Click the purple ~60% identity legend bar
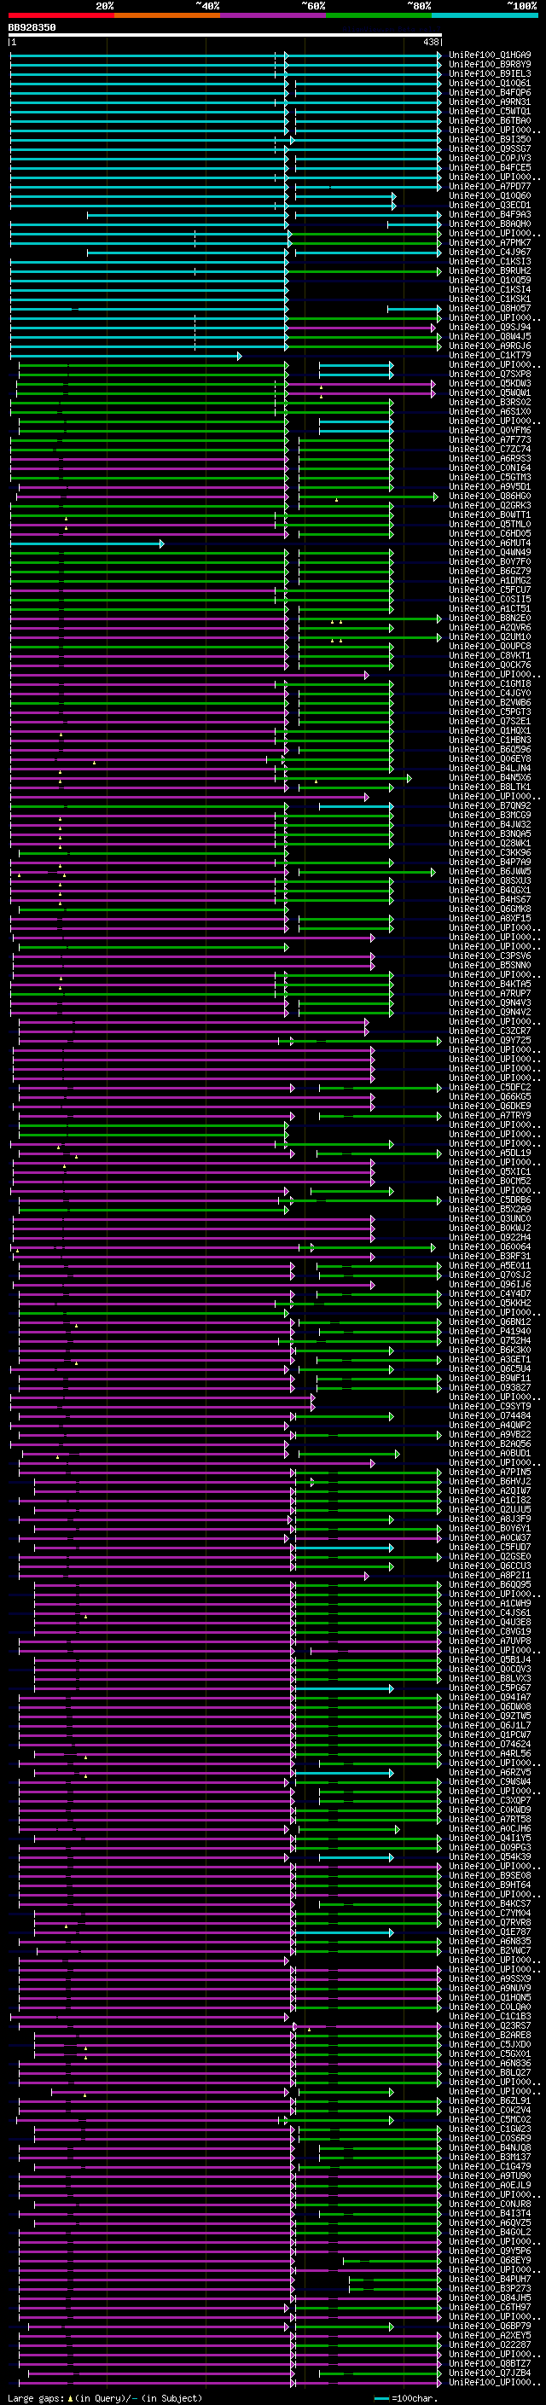546x2405 pixels. [x=274, y=15]
